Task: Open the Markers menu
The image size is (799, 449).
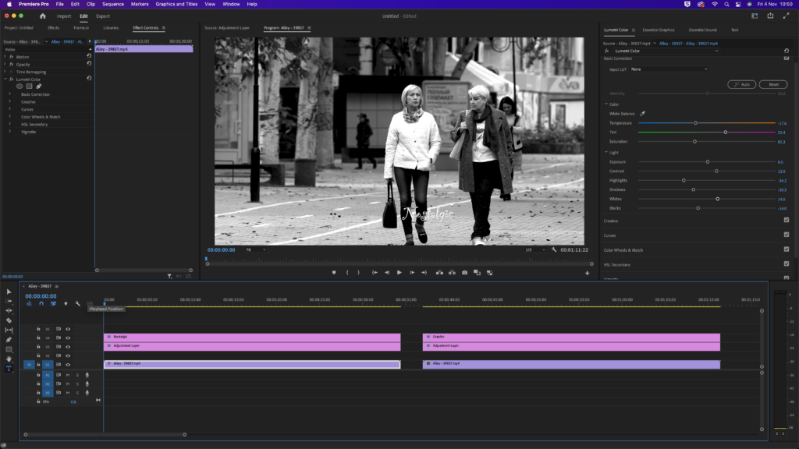Action: 140,4
